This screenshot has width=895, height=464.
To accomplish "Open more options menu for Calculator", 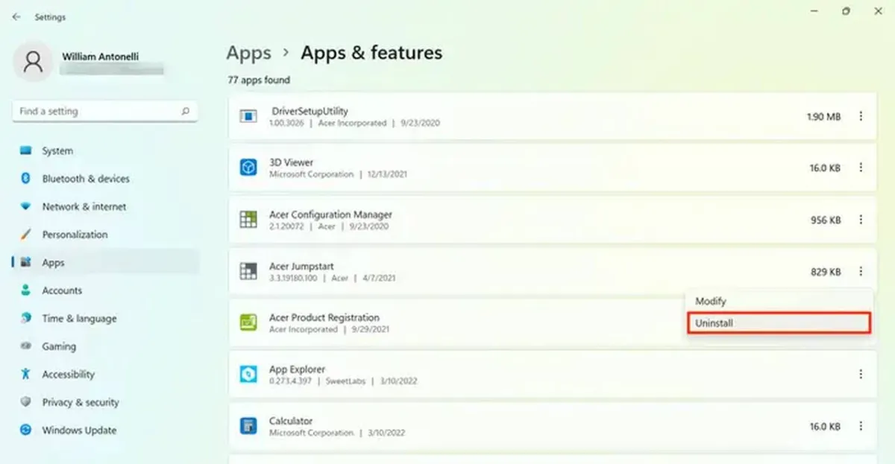I will tap(861, 427).
